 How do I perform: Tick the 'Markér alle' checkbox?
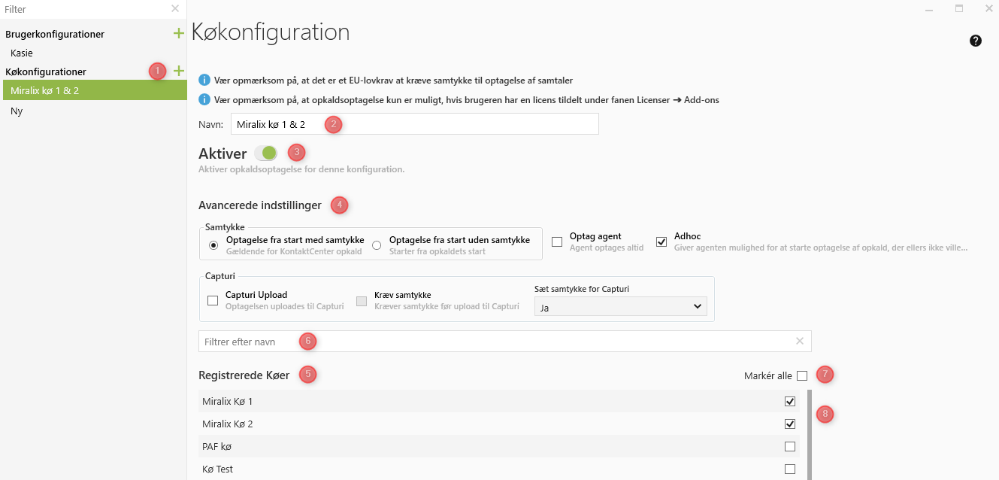(802, 375)
